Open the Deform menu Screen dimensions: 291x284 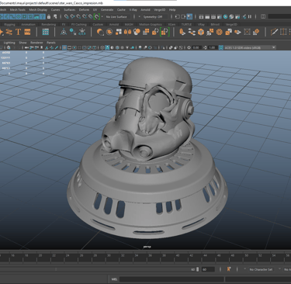84,9
